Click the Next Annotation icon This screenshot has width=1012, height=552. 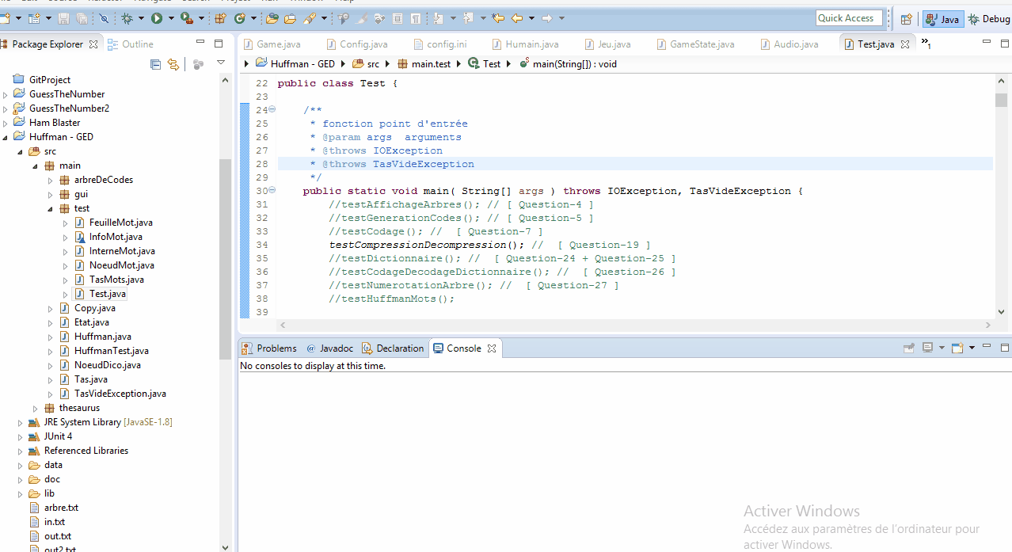click(x=438, y=17)
